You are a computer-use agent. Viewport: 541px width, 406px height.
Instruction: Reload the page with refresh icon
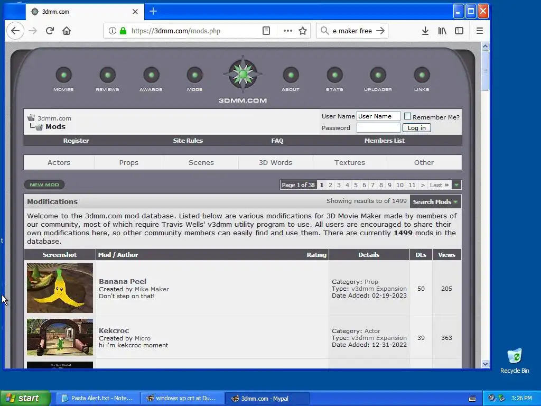click(x=50, y=31)
